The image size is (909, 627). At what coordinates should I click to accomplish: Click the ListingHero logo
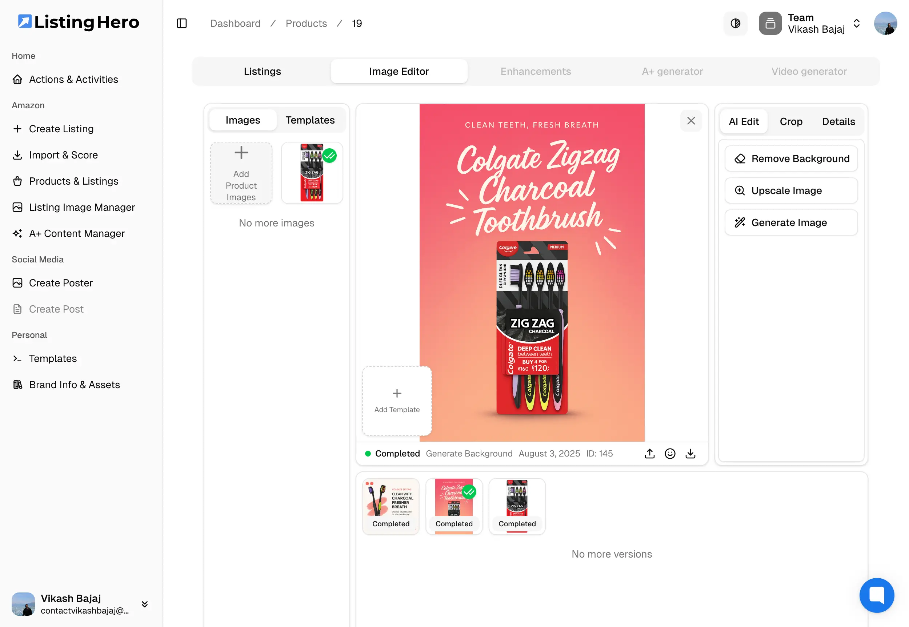79,23
